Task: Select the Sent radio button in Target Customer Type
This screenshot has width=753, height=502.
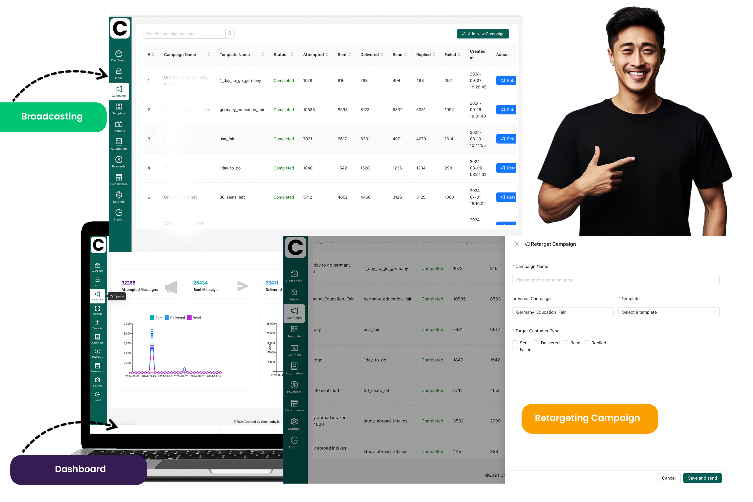Action: click(x=515, y=342)
